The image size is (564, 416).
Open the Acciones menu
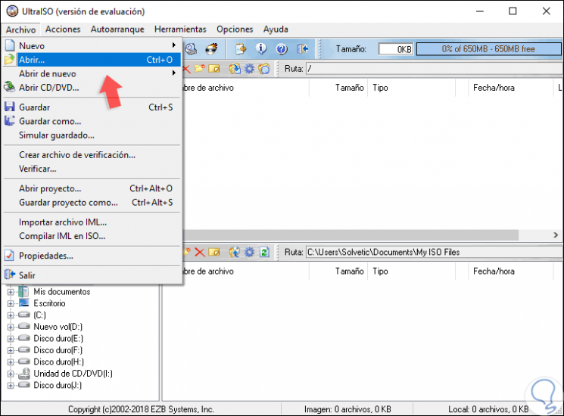click(x=63, y=29)
